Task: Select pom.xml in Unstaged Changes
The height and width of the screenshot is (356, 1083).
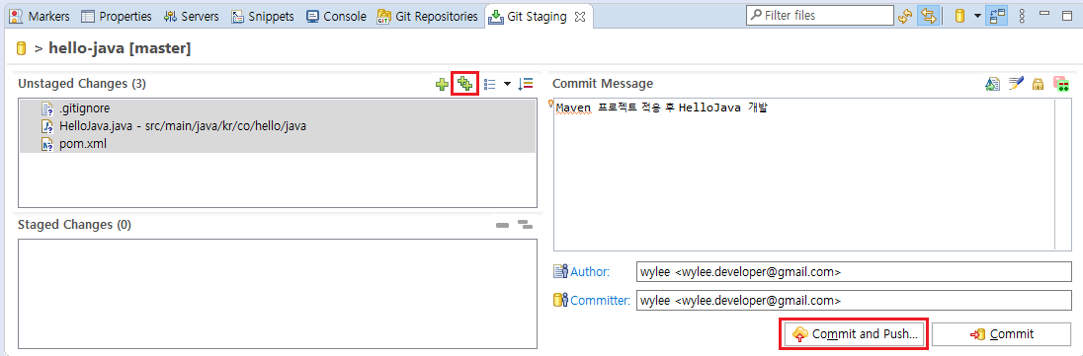Action: pos(277,144)
